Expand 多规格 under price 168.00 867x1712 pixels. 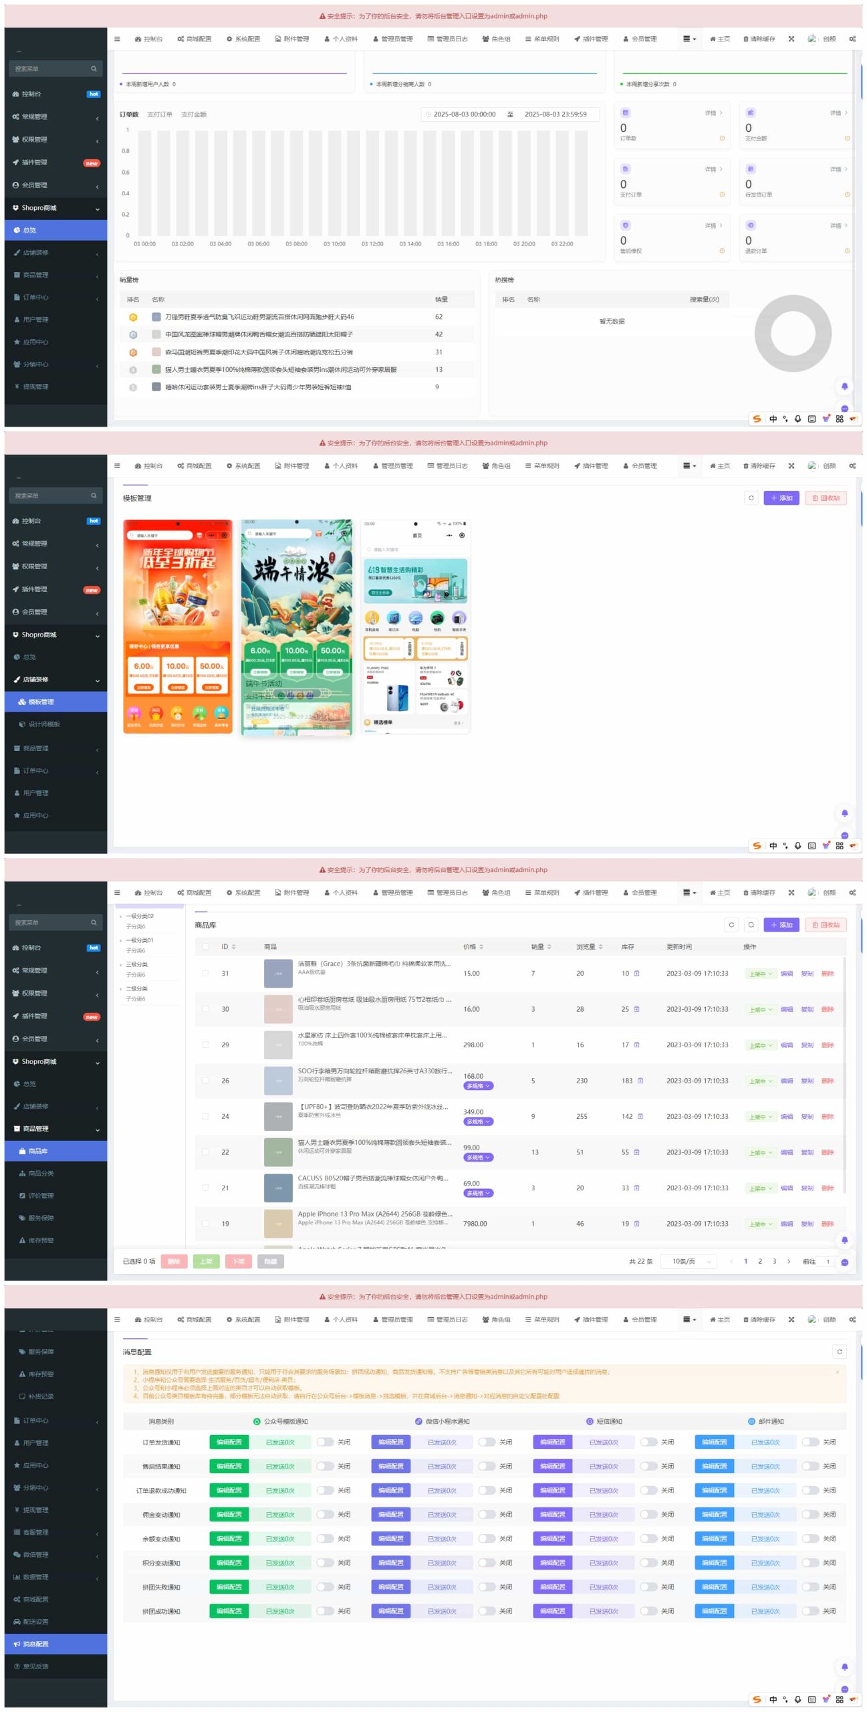(x=478, y=1086)
